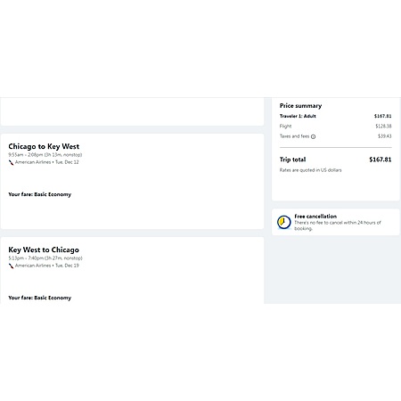Click the Trip total label
401x401 pixels.
tap(292, 160)
